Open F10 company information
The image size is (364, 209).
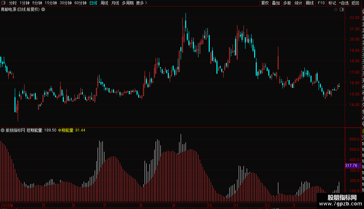(x=321, y=3)
